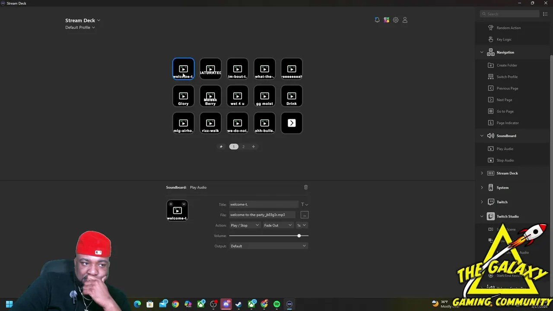Delete the Play Audio action via trash icon
The width and height of the screenshot is (553, 311).
306,187
